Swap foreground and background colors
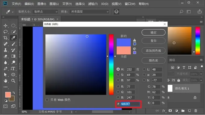The image size is (205, 115). 14,93
